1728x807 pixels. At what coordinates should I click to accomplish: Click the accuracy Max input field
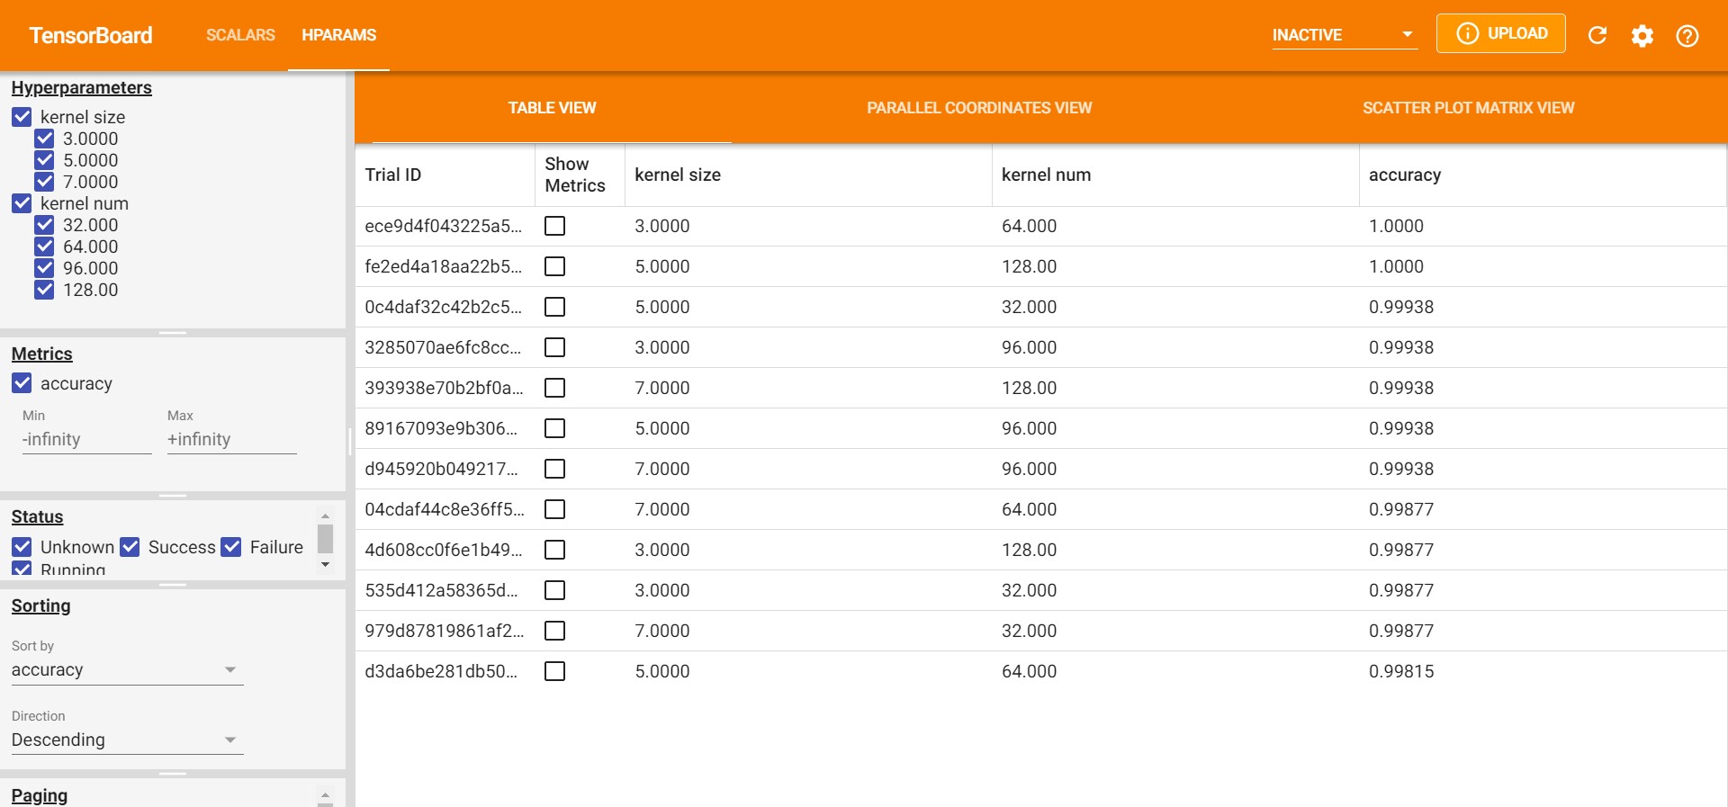click(x=232, y=439)
